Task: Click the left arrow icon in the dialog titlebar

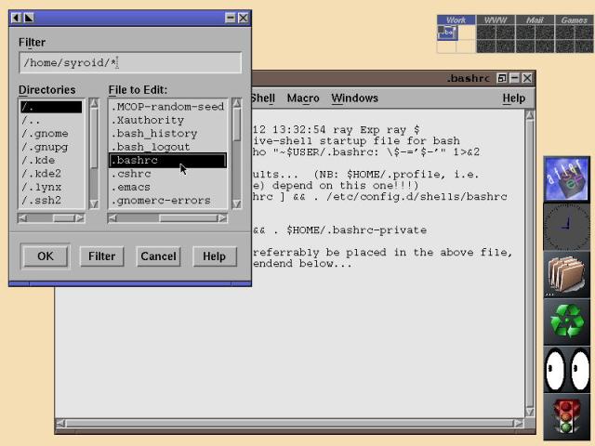Action: pos(16,18)
